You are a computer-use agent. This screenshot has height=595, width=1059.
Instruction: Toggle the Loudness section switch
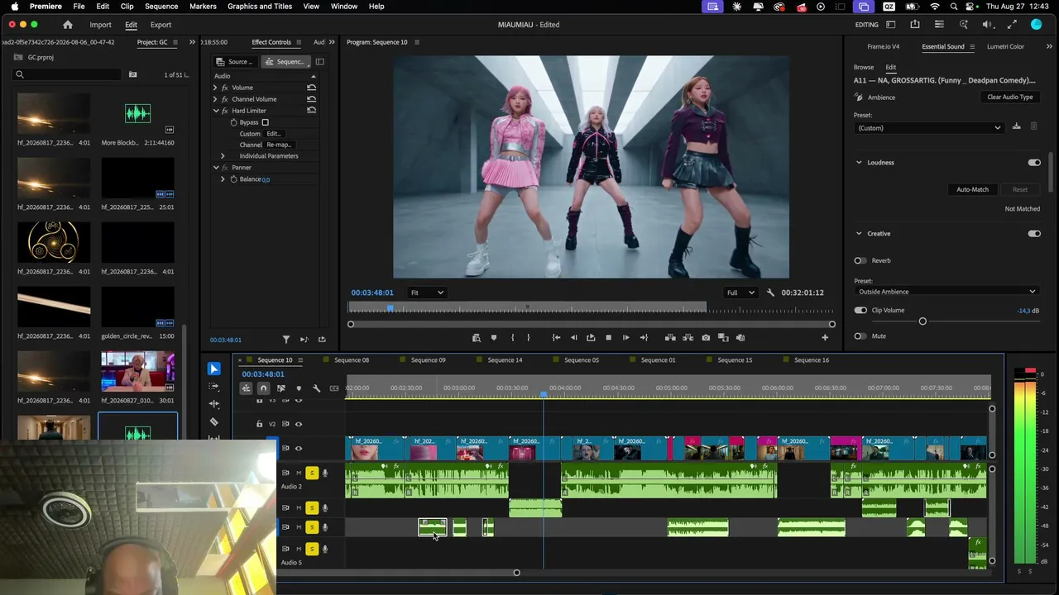pos(1034,163)
